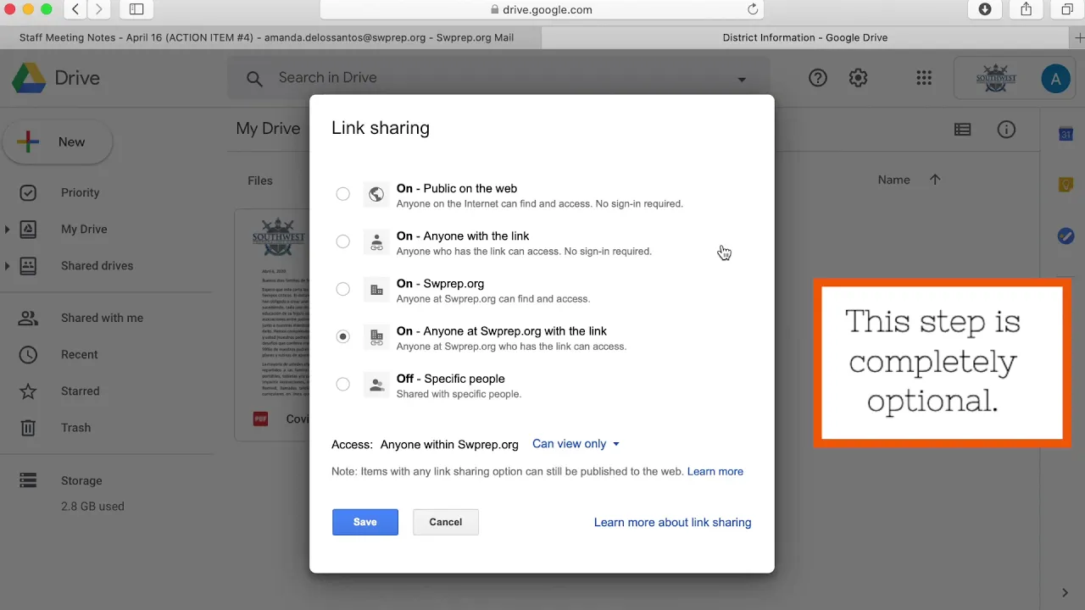Reload the page
This screenshot has width=1085, height=610.
(752, 9)
